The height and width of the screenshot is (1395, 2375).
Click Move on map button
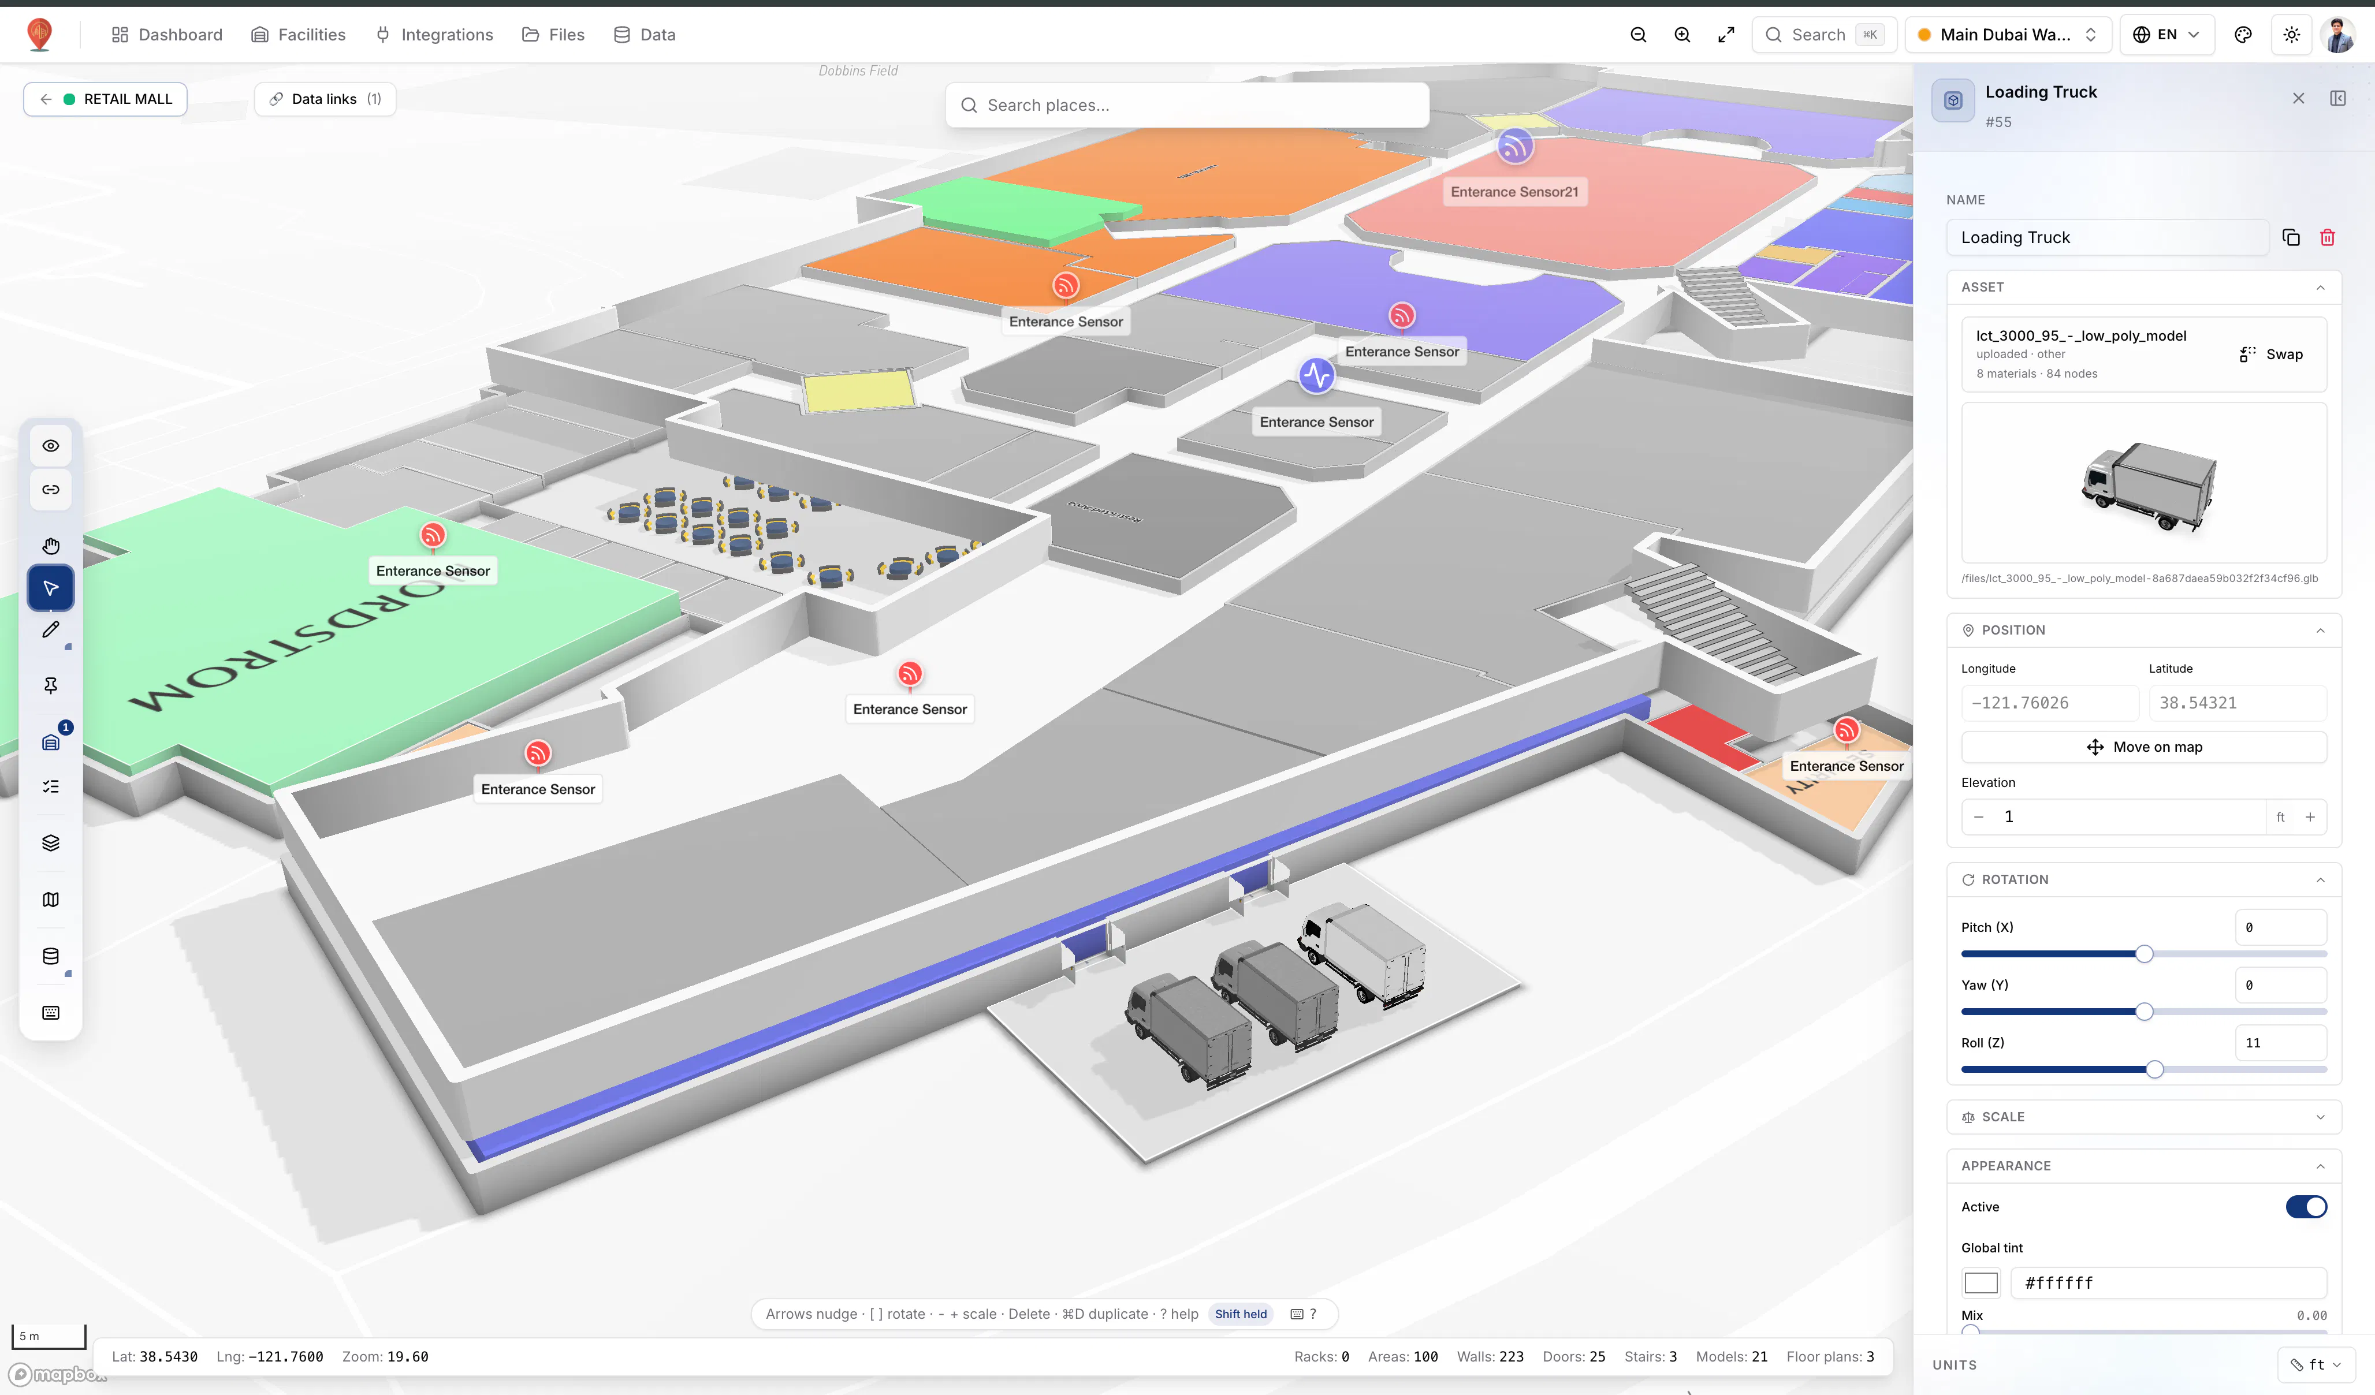click(x=2144, y=747)
